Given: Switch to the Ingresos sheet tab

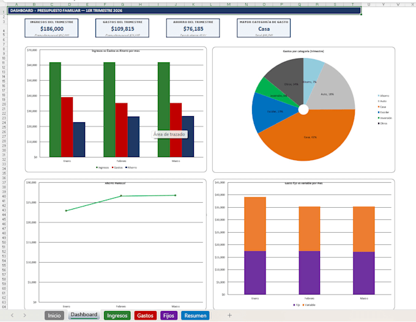Looking at the screenshot, I should pos(117,315).
